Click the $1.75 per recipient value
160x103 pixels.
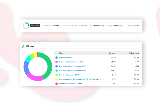[x=137, y=70]
